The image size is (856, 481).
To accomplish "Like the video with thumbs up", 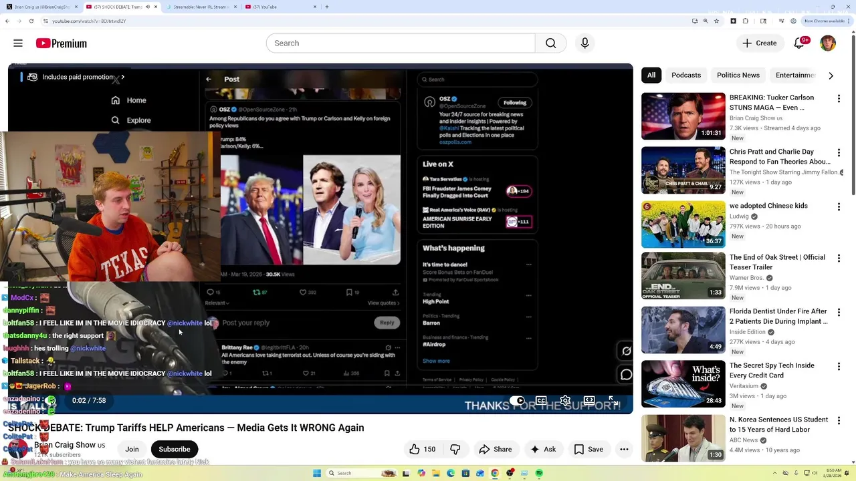I will pyautogui.click(x=422, y=450).
